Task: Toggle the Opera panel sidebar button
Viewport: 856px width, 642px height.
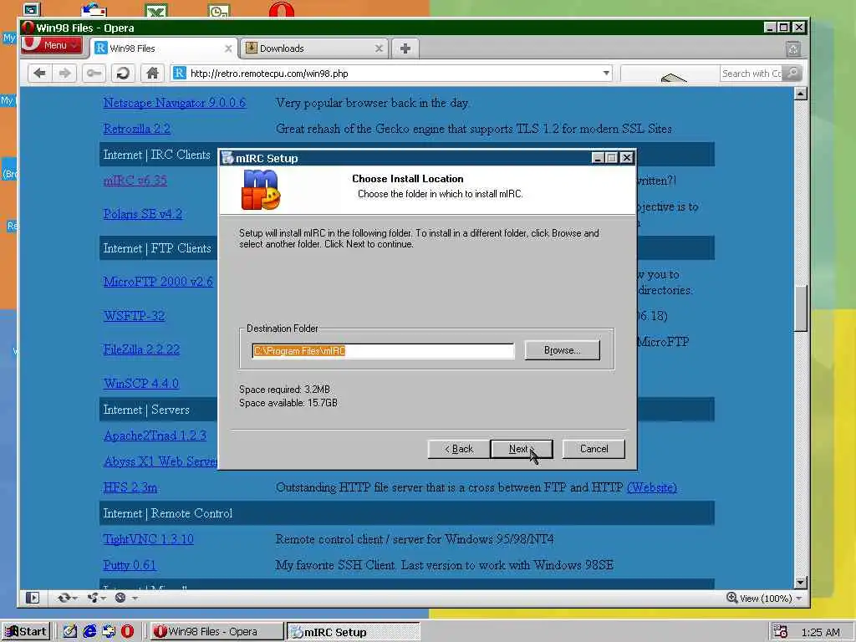Action: tap(33, 598)
